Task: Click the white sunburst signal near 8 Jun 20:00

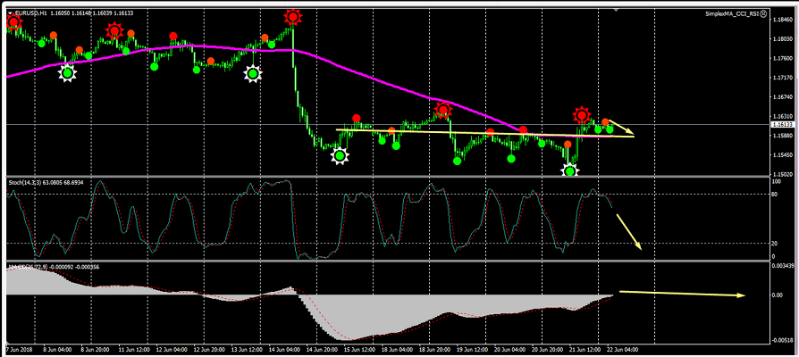Action: [x=66, y=73]
